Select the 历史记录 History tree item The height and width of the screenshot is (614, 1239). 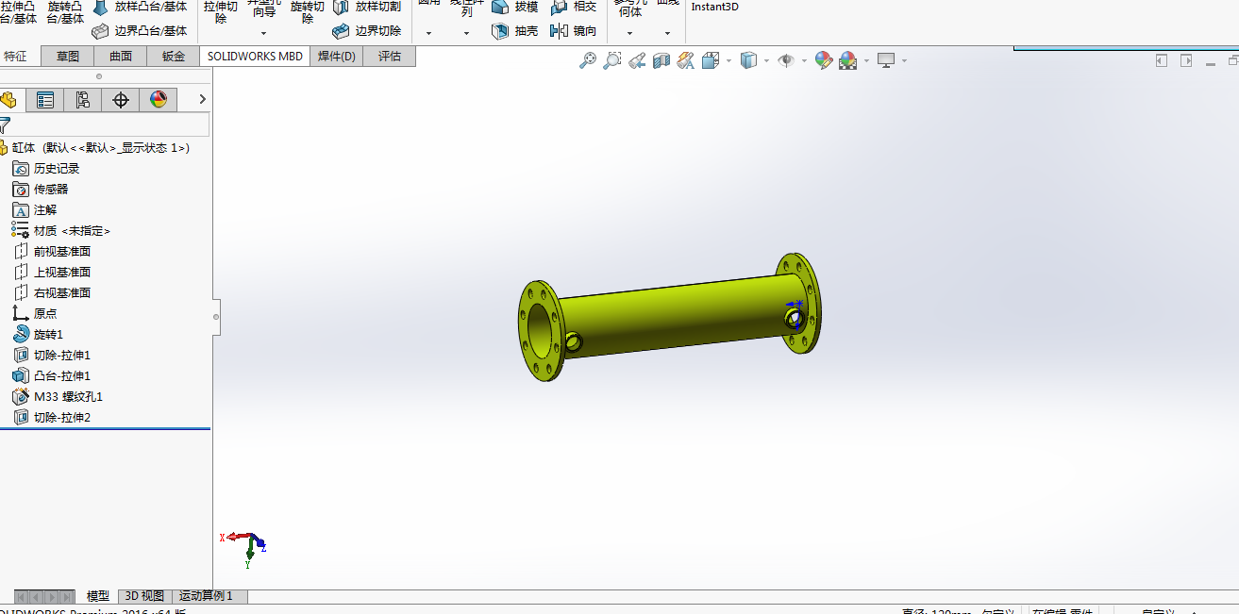[46, 169]
